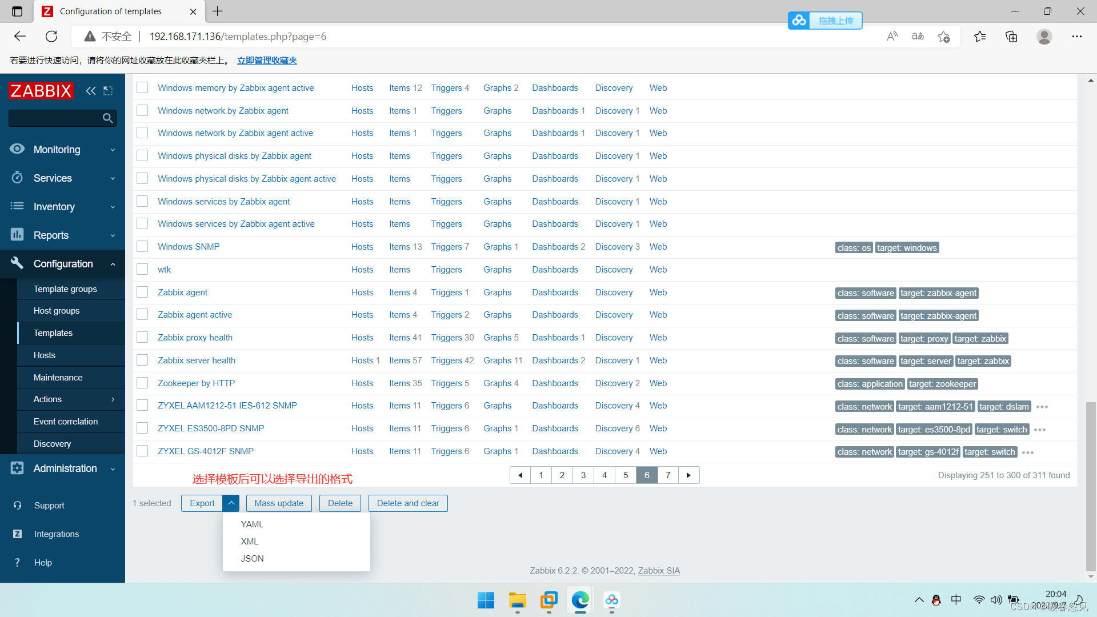Expand the Monitoring menu
This screenshot has height=617, width=1097.
tap(113, 150)
